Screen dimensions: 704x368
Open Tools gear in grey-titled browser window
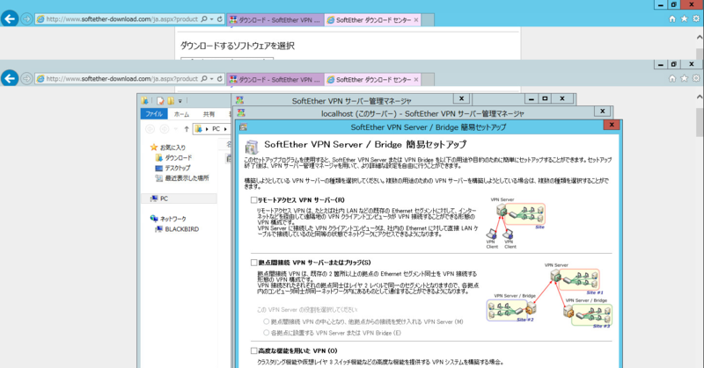pyautogui.click(x=695, y=78)
